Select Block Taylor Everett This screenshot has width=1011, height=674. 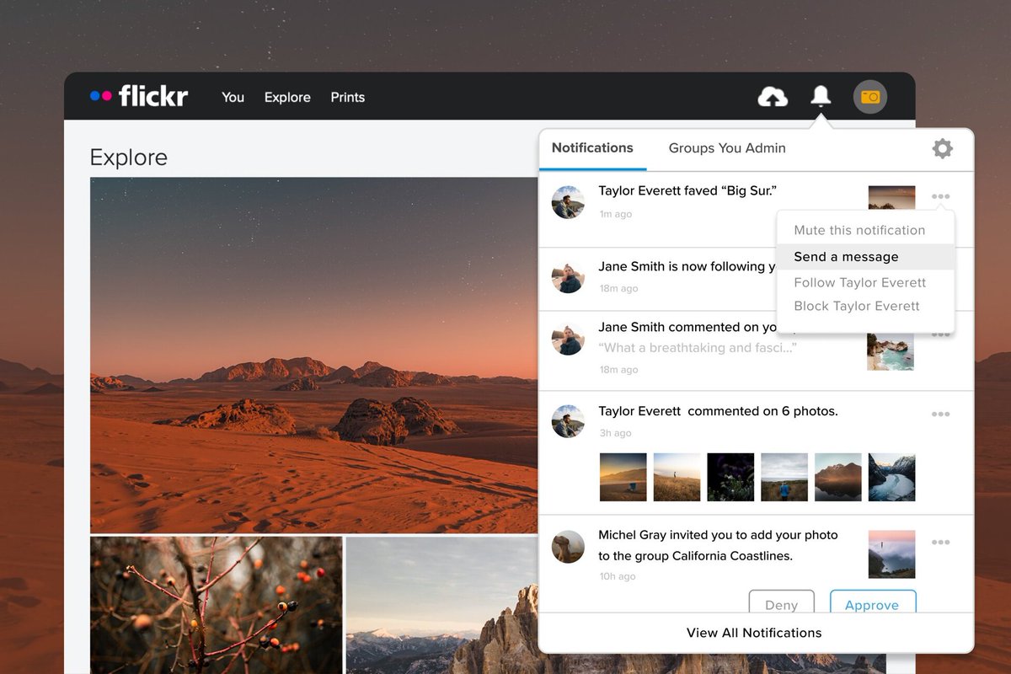point(855,306)
